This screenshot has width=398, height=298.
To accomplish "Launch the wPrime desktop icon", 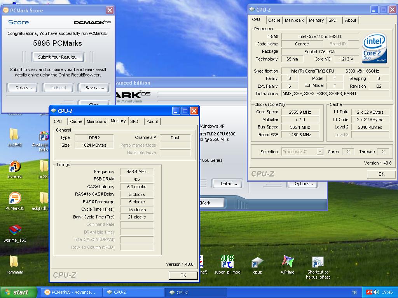I will click(288, 262).
